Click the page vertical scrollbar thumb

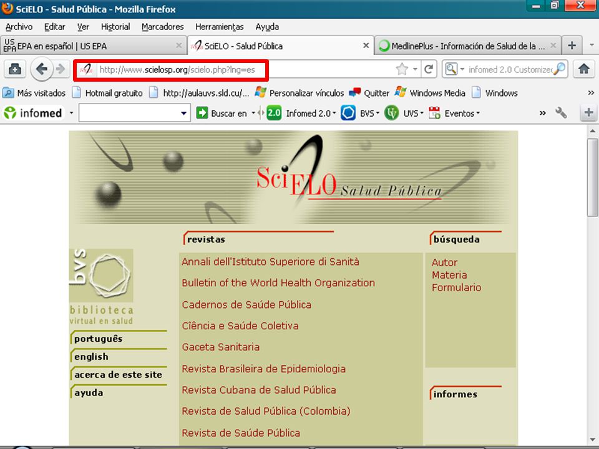(x=593, y=178)
